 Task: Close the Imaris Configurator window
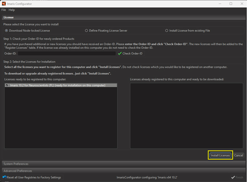(x=241, y=4)
